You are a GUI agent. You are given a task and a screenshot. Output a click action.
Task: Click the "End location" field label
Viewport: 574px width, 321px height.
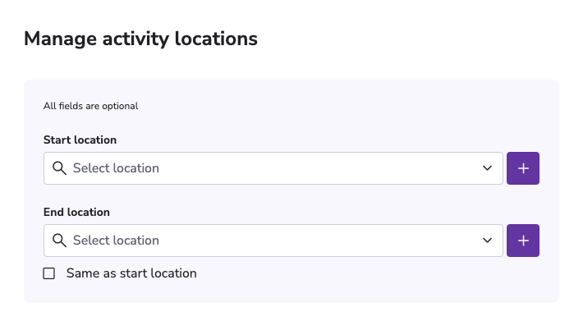[x=76, y=213]
